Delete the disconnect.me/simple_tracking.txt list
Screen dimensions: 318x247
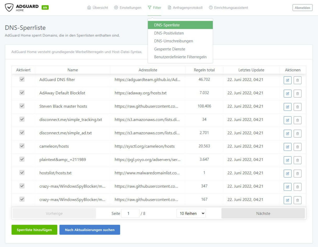click(297, 120)
